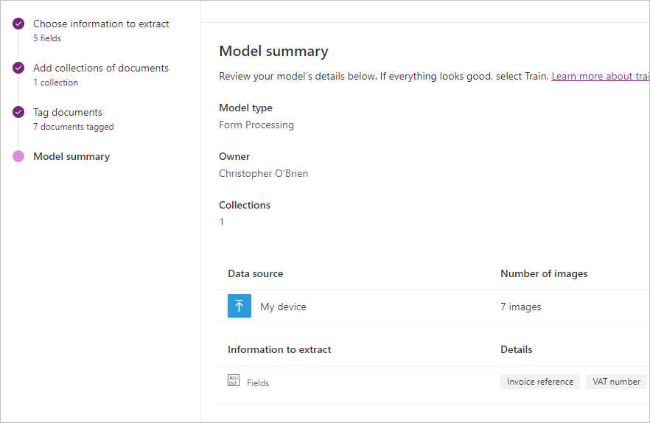
Task: Open the Add collections of documents step
Action: pyautogui.click(x=101, y=68)
